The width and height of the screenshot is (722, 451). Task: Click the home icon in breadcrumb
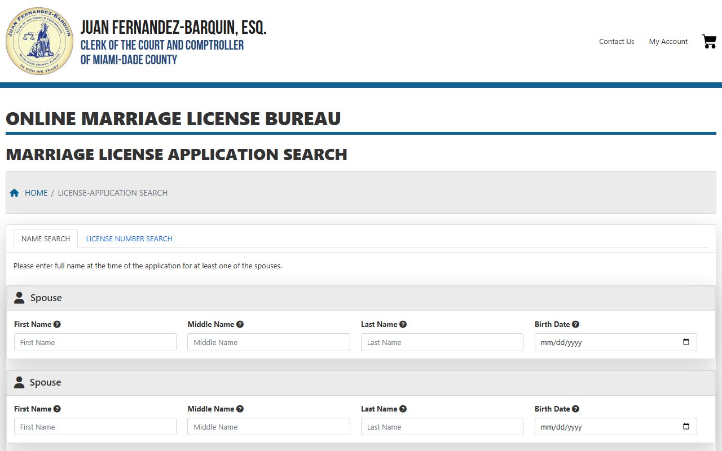click(x=15, y=193)
